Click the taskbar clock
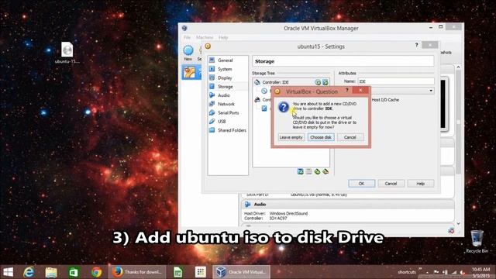This screenshot has height=279, width=496. 480,272
